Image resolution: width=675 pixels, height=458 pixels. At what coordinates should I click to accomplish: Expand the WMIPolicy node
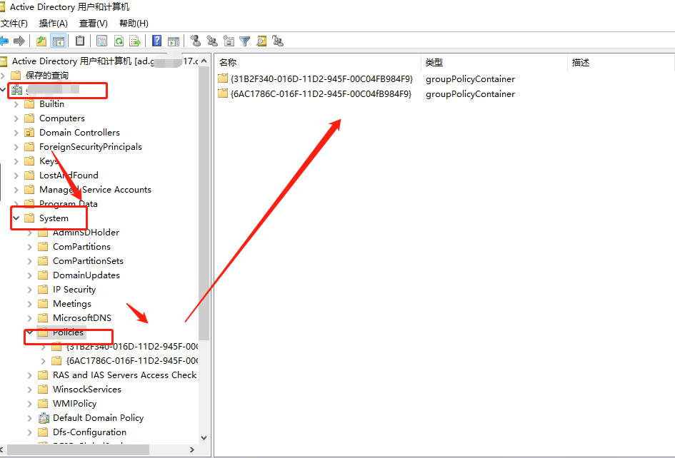(30, 404)
